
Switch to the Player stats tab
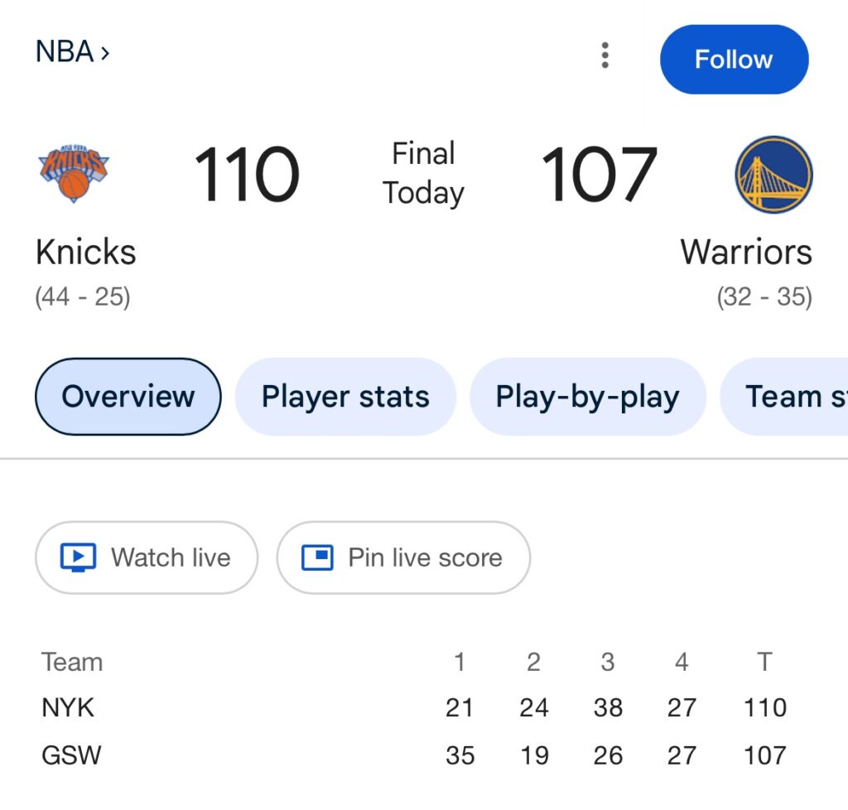(345, 397)
